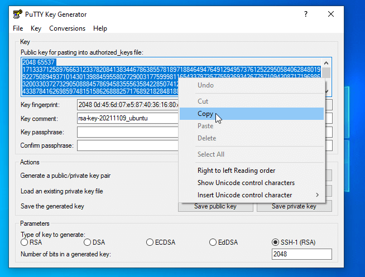Screen dimensions: 365x277
Task: Click the public key scrollbar thumb
Action: tap(326, 72)
